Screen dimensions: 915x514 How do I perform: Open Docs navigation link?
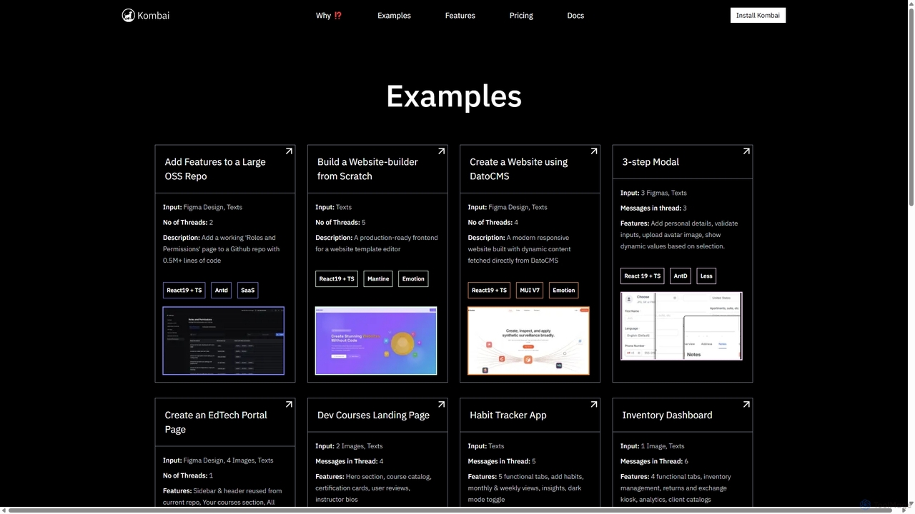[x=575, y=16]
